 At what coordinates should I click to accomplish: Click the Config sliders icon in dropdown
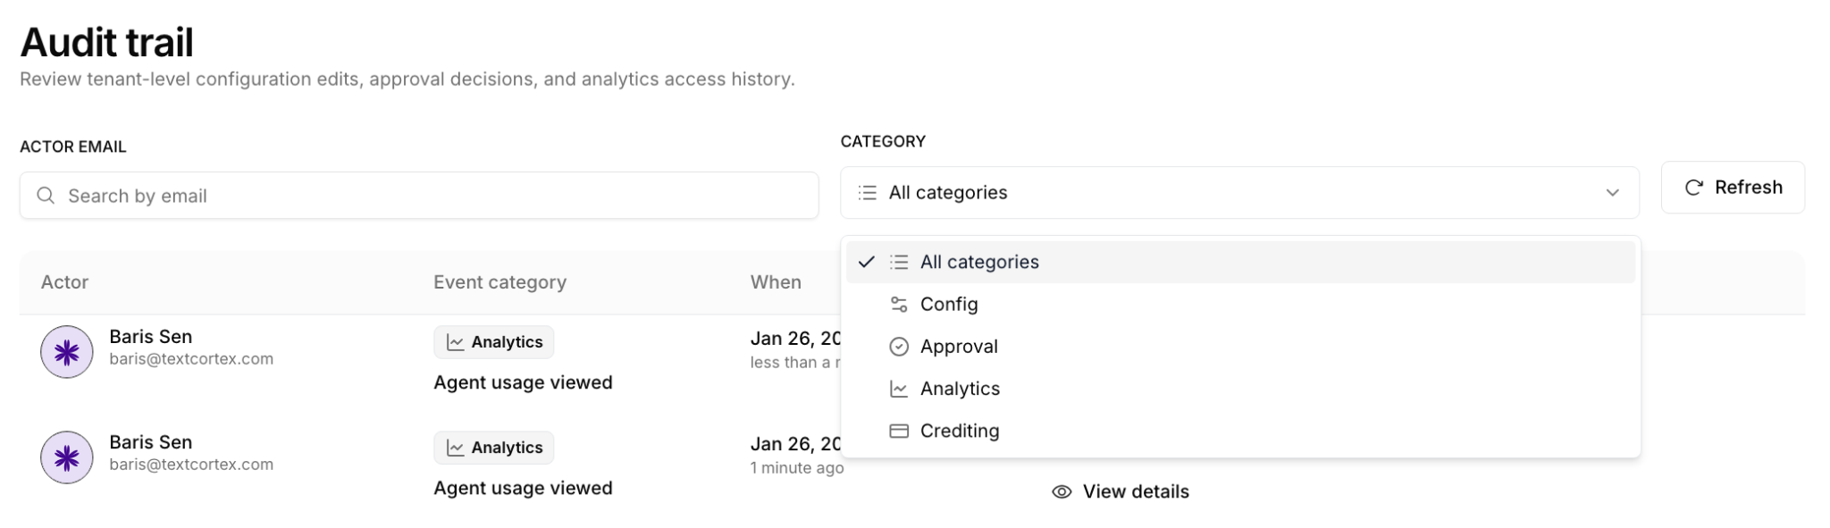pos(899,305)
